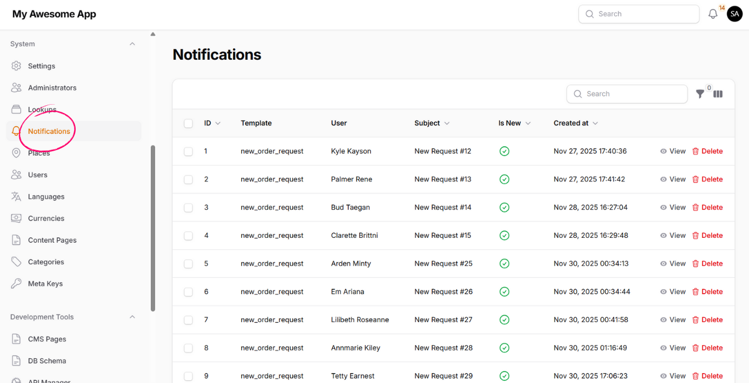
Task: Delete the New Request #15 notification
Action: [x=707, y=236]
